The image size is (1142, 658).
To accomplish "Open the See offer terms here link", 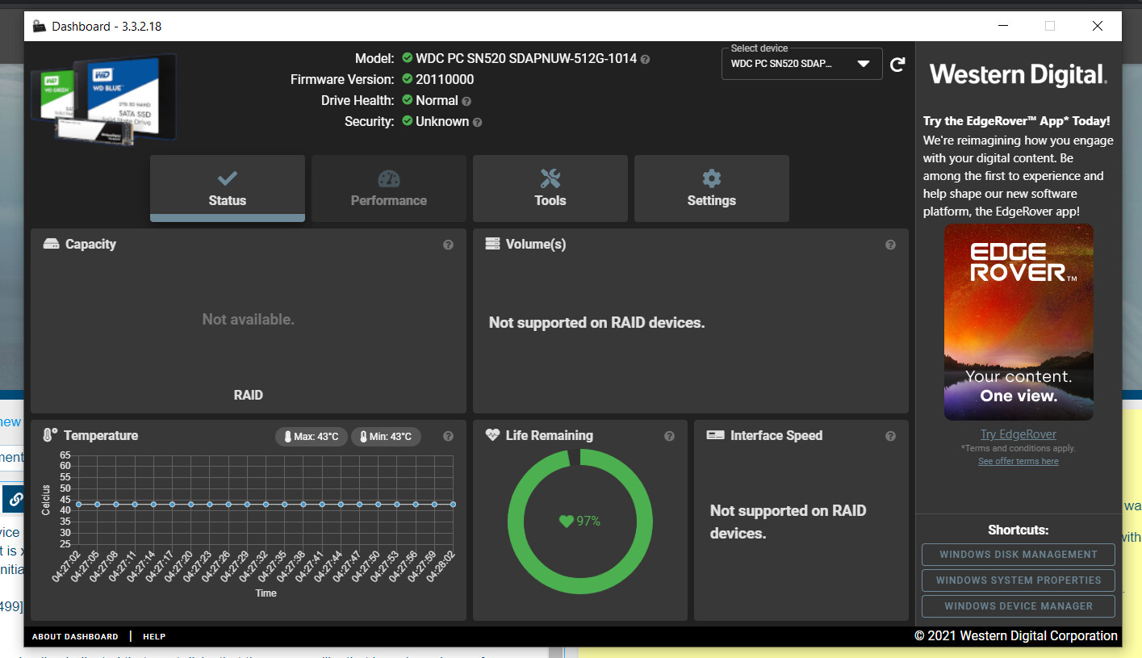I will [1019, 461].
